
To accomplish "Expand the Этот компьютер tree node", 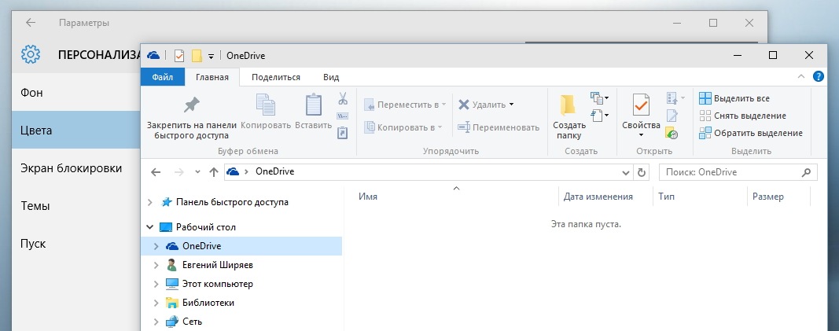I will pos(156,284).
